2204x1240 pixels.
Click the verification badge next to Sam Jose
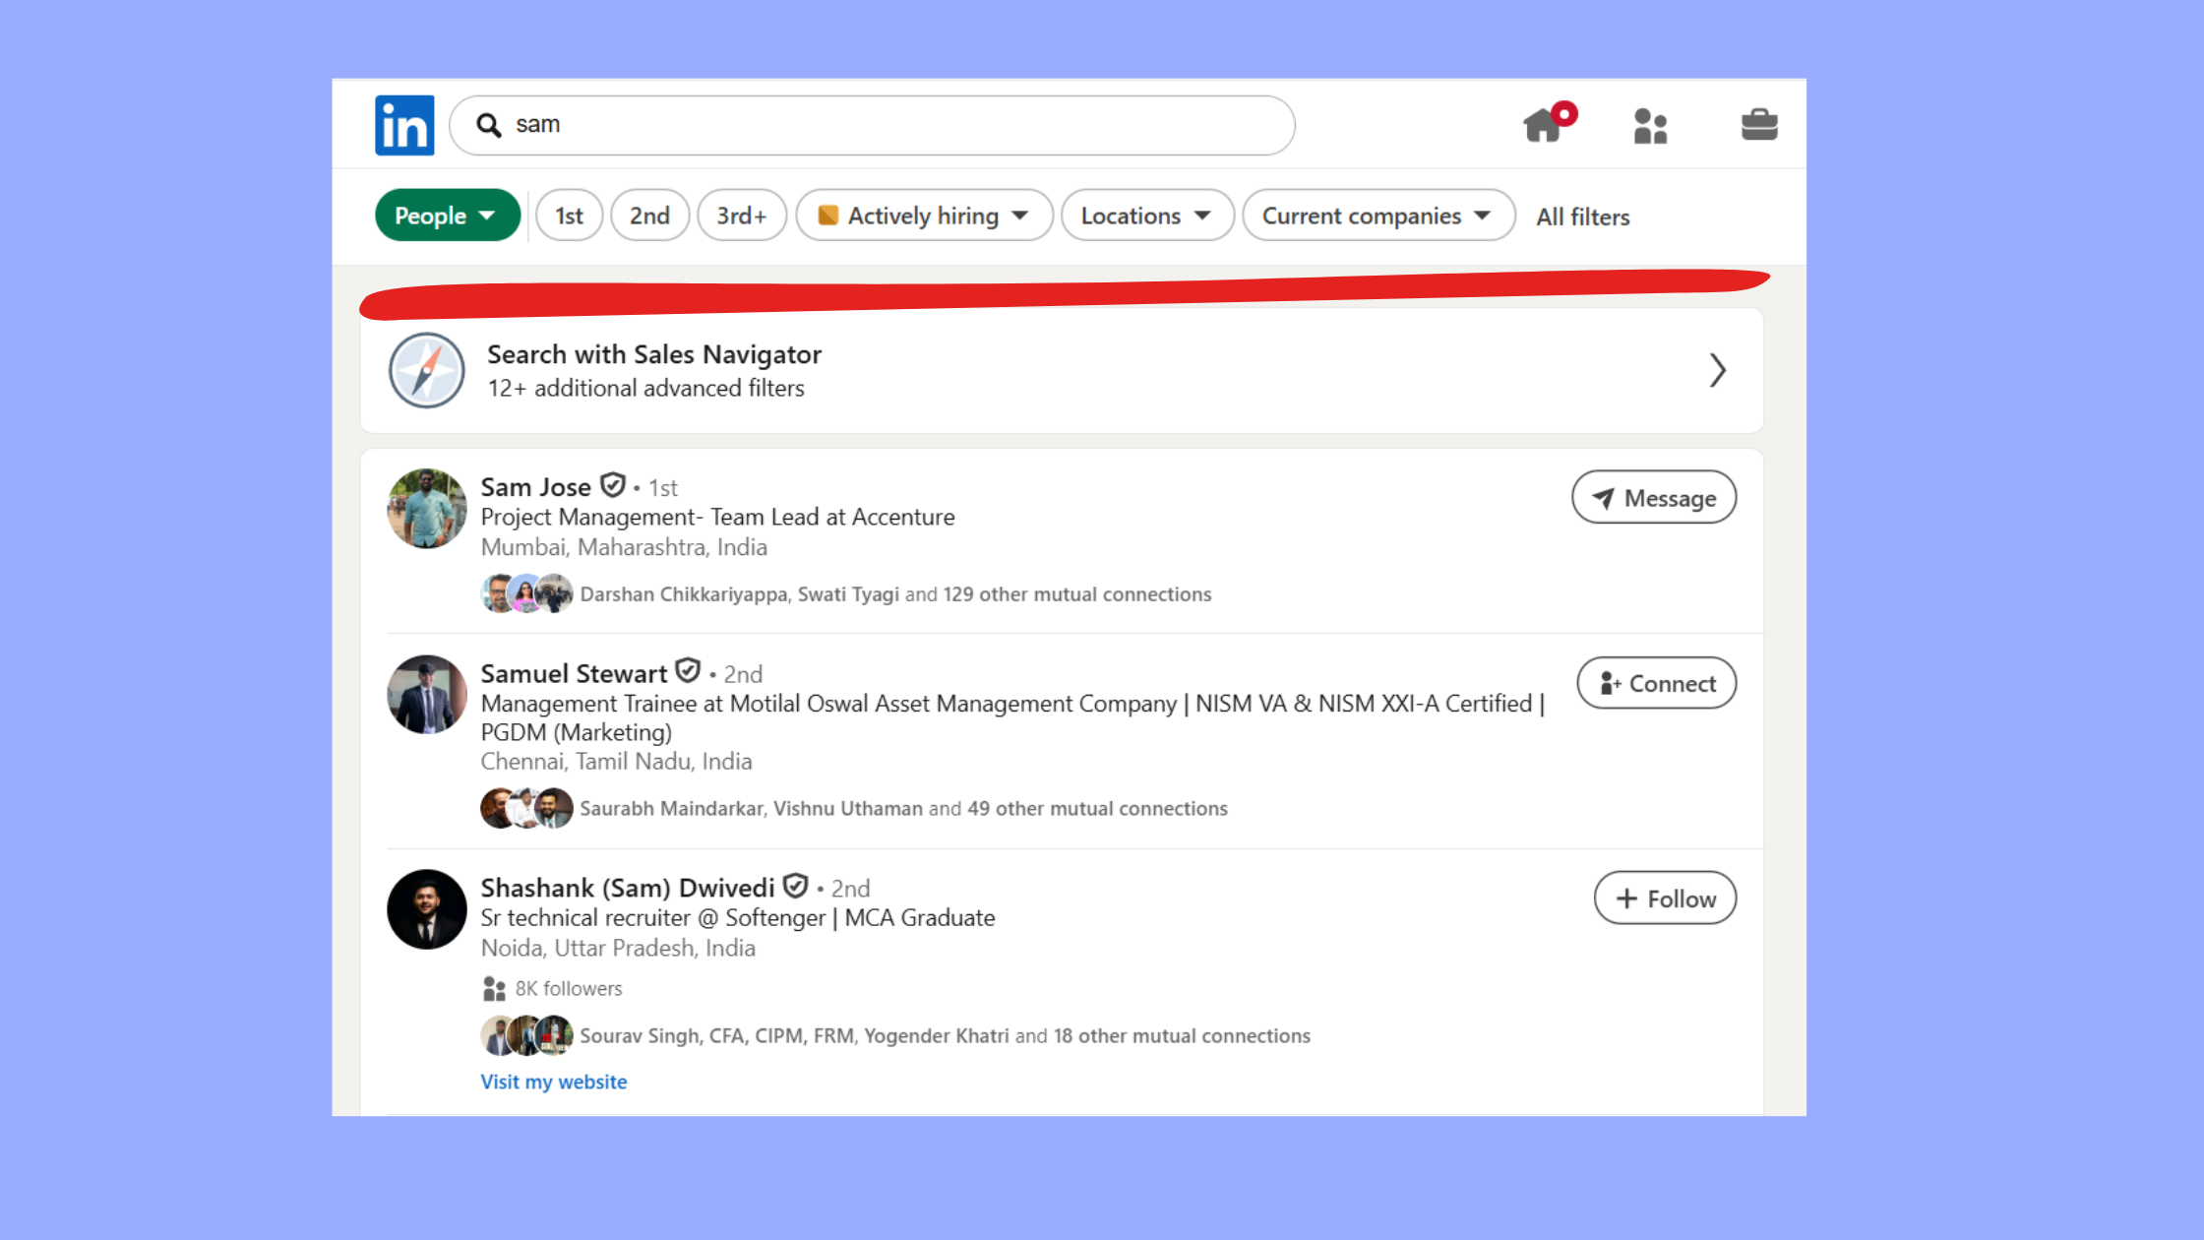(x=613, y=485)
